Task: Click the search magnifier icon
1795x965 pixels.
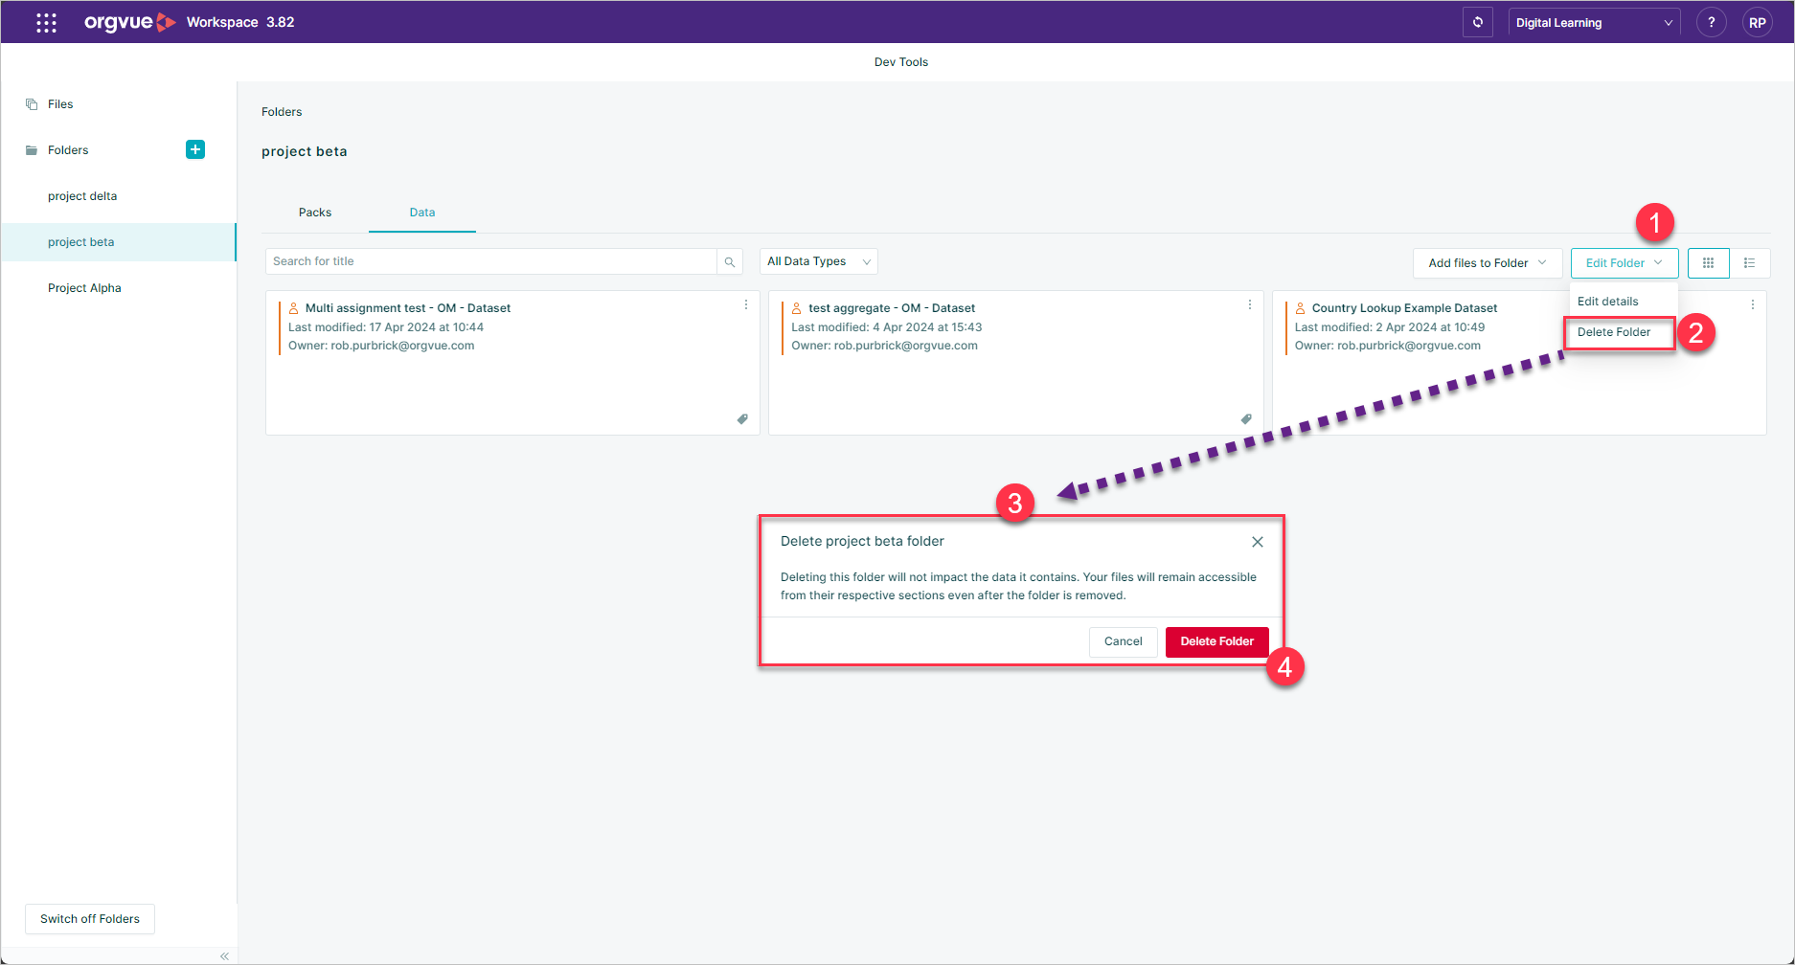Action: point(730,261)
